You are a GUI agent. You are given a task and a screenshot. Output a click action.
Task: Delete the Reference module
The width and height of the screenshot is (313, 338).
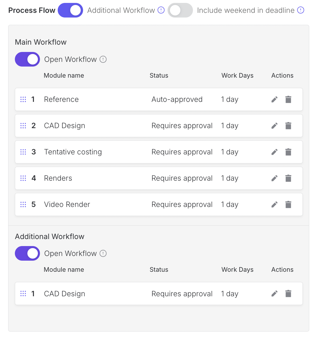coord(288,100)
